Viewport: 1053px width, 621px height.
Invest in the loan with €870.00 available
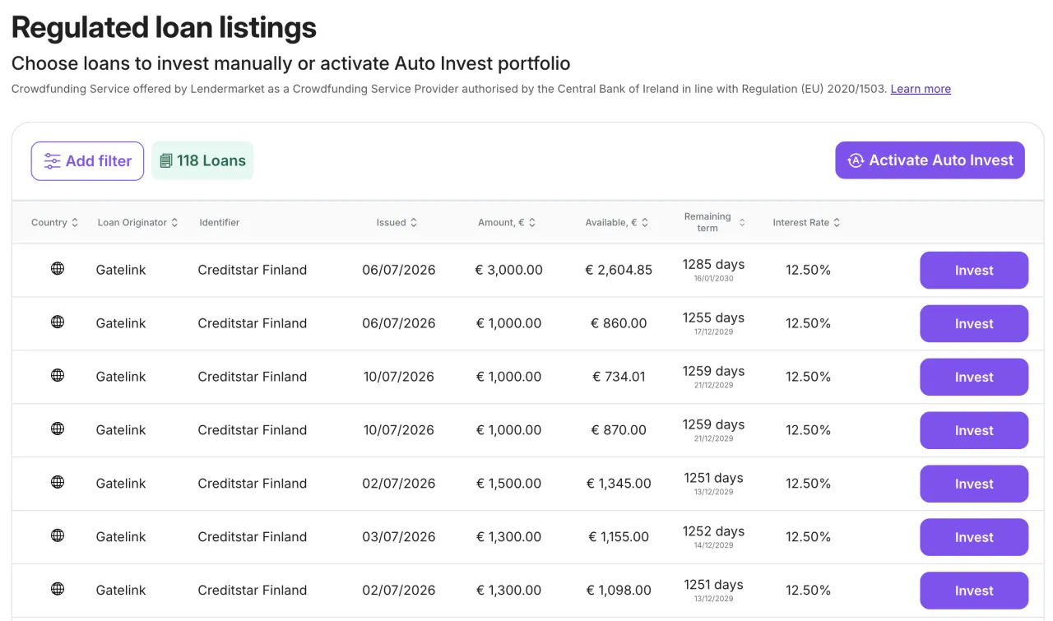974,431
